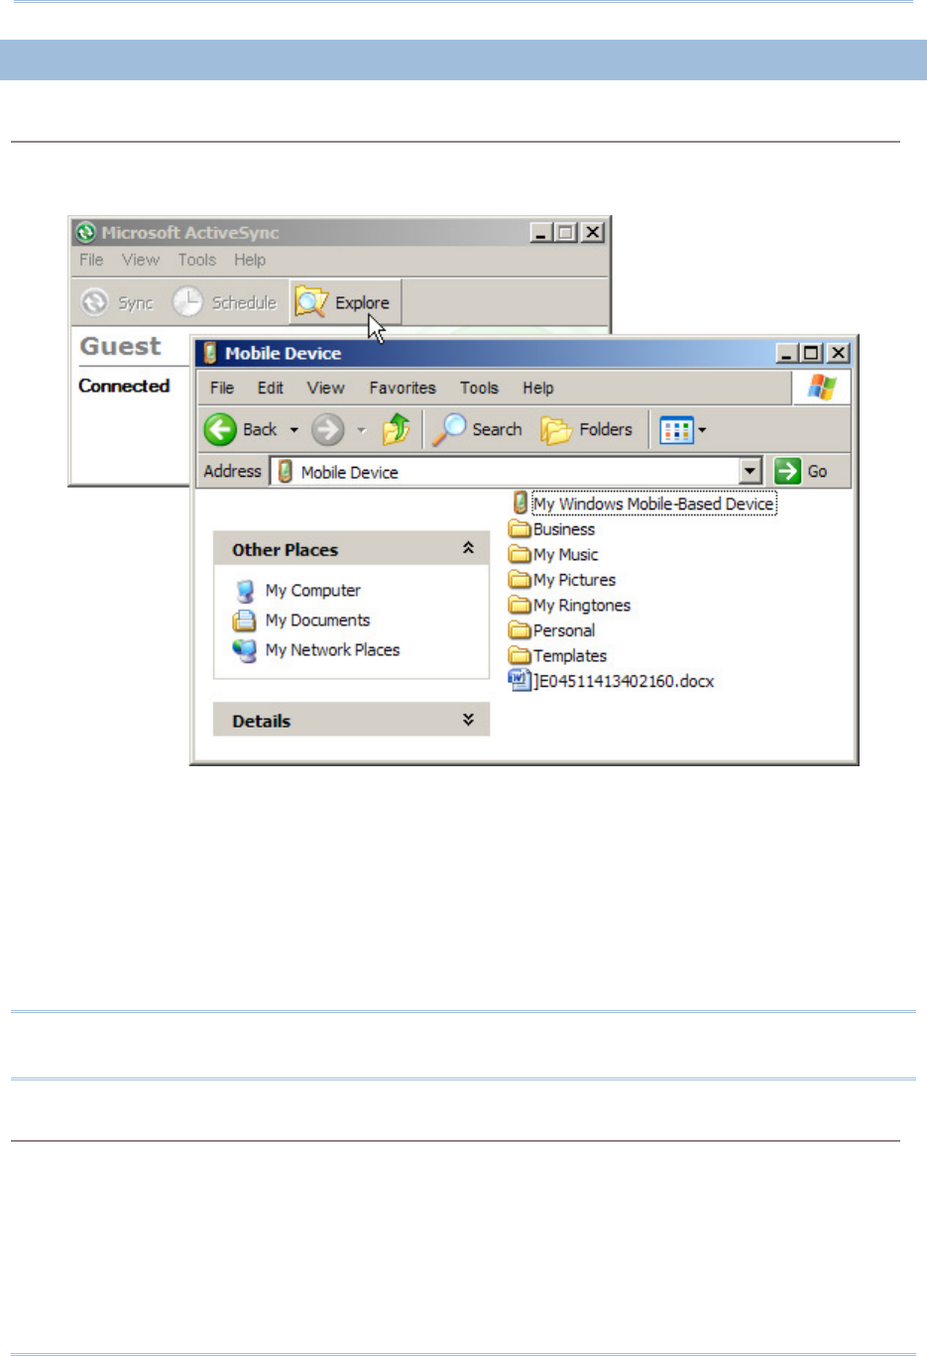Image resolution: width=927 pixels, height=1356 pixels.
Task: Select the Personal folder
Action: coord(551,630)
